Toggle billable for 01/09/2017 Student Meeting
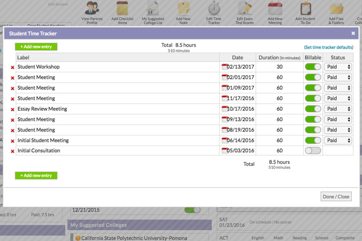 pyautogui.click(x=313, y=88)
